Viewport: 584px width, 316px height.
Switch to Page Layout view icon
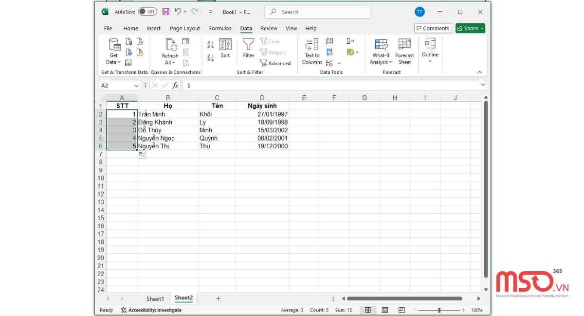click(x=385, y=310)
